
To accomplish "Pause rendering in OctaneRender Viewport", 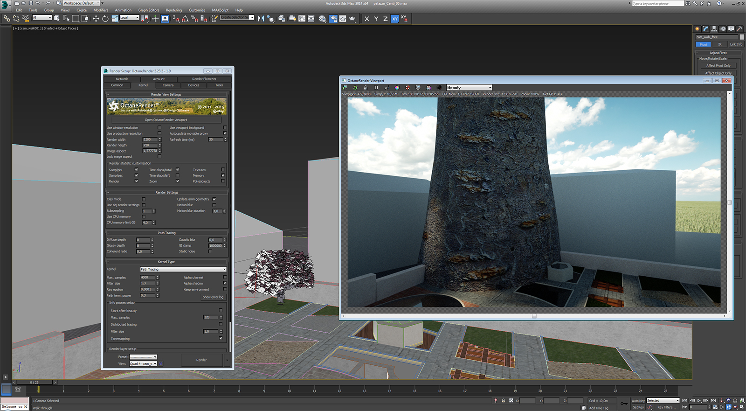I will tap(376, 88).
